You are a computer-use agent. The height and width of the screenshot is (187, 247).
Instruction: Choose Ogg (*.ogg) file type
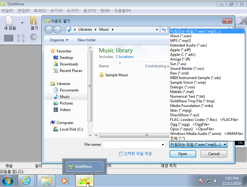(207, 124)
